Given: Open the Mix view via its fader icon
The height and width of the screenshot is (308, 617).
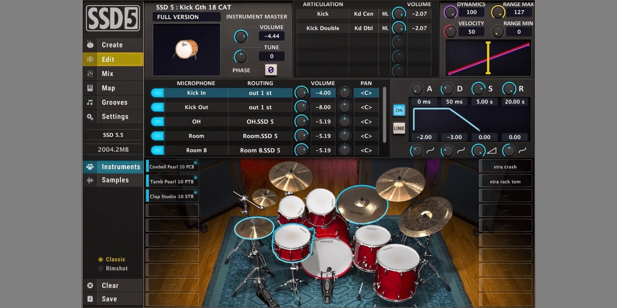Looking at the screenshot, I should [90, 73].
